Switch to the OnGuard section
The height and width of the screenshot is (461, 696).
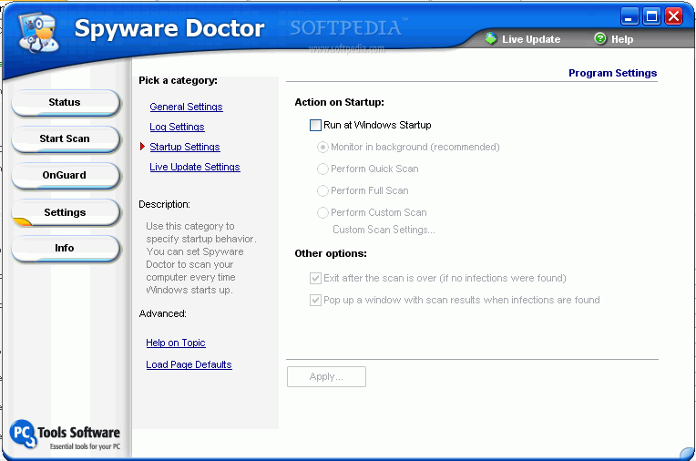click(66, 176)
